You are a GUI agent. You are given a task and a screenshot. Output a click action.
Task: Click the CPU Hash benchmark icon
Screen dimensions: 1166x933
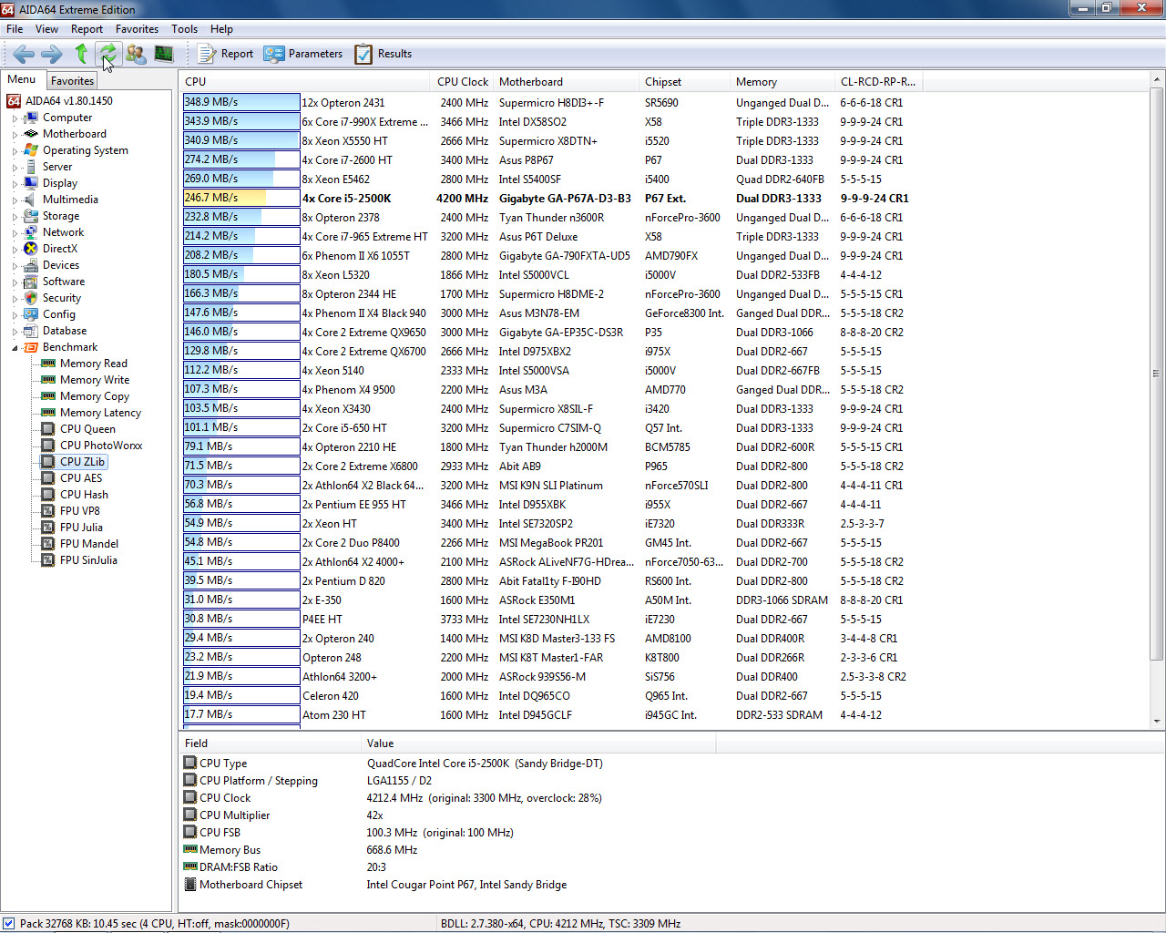48,495
